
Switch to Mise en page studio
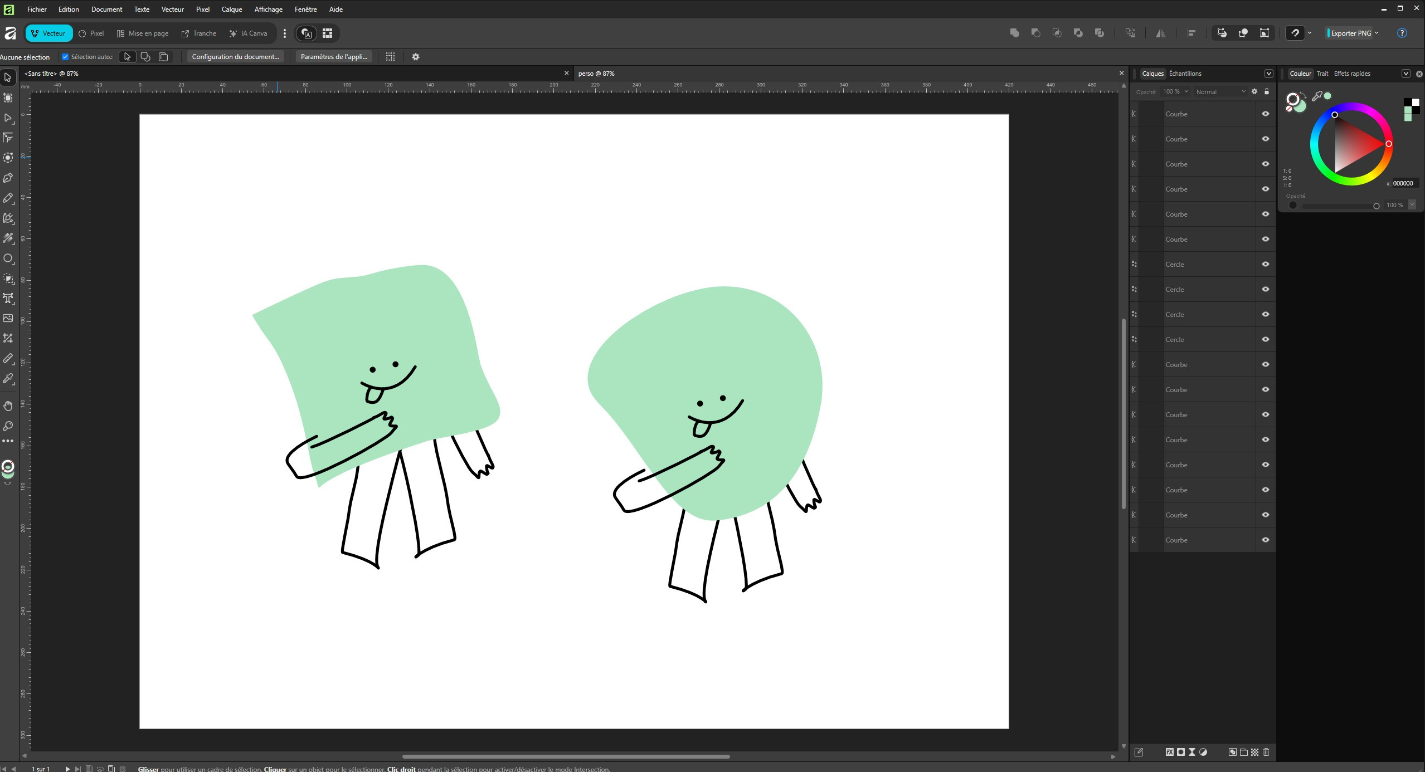[143, 33]
